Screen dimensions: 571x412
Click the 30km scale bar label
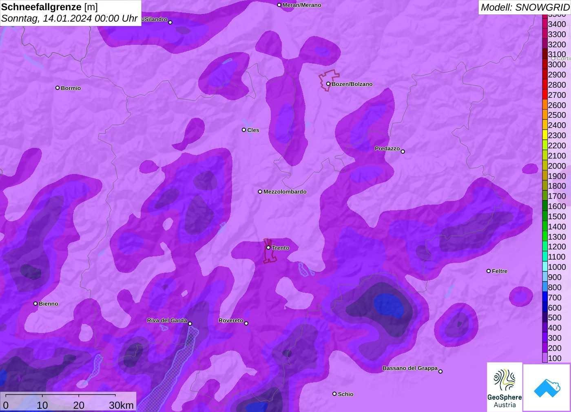click(x=121, y=405)
